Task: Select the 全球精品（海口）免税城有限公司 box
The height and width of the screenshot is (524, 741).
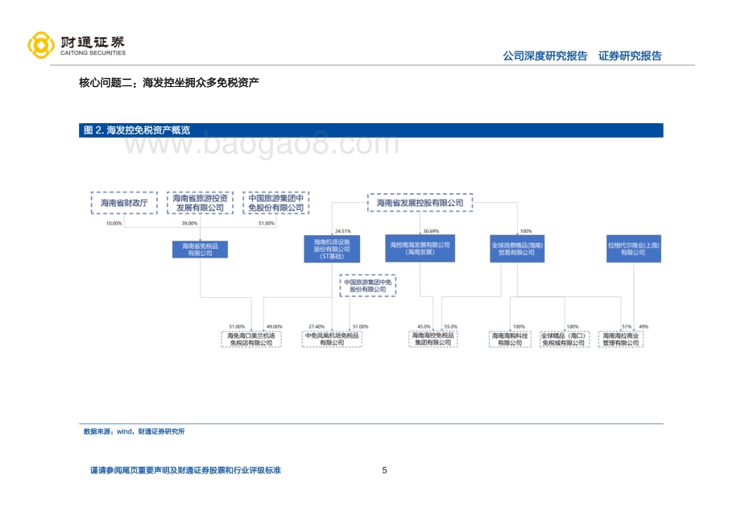Action: [565, 340]
